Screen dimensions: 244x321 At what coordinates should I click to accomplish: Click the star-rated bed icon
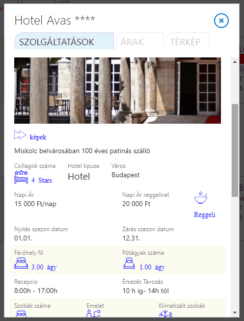21,177
